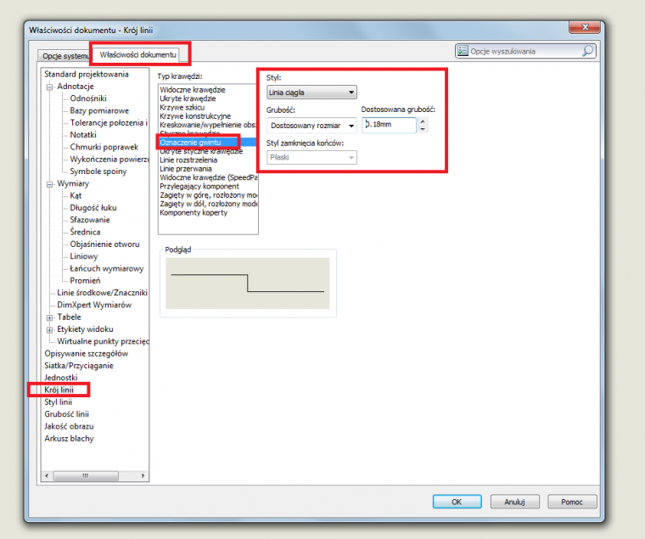
Task: Select Komponenty koperty edge type
Action: [193, 213]
